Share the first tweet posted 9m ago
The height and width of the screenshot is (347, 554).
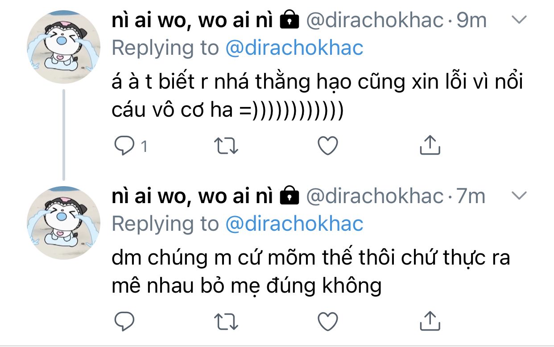(430, 145)
